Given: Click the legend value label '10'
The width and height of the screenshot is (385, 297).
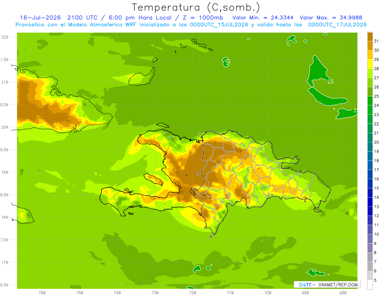Looking at the screenshot, I should [377, 234].
